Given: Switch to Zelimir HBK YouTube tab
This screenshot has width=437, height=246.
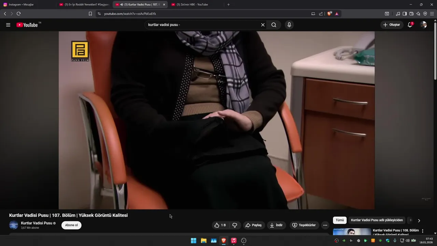Looking at the screenshot, I should pos(196,4).
